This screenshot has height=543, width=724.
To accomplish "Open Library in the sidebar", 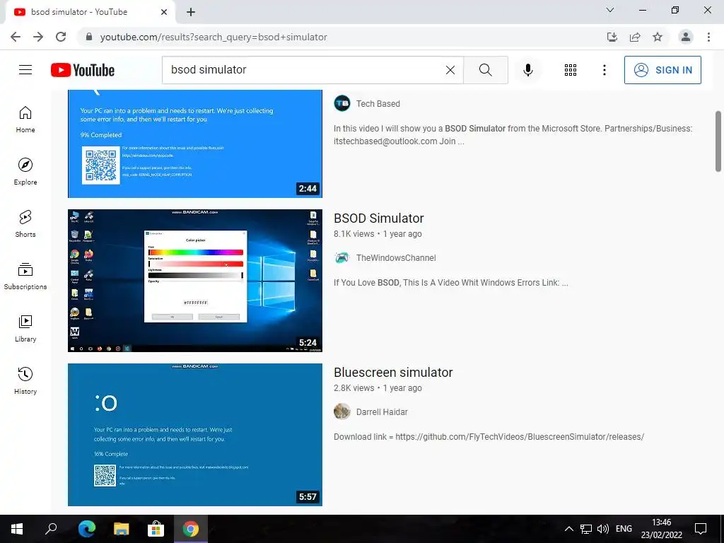I will 25,328.
